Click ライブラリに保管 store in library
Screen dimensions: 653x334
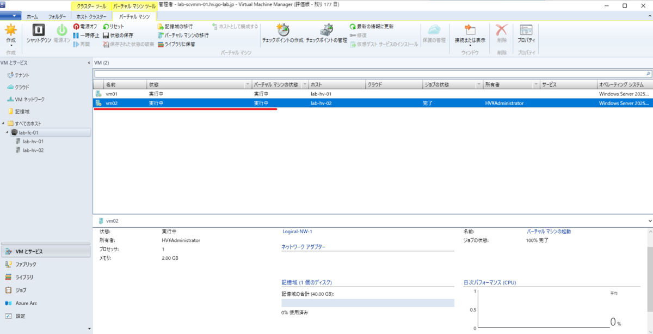point(176,44)
